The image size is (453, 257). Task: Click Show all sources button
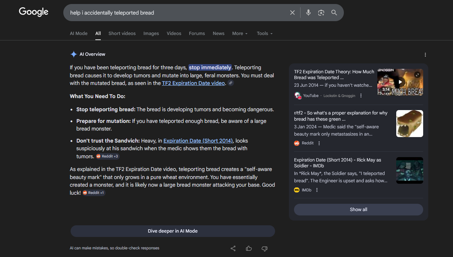[x=358, y=210]
